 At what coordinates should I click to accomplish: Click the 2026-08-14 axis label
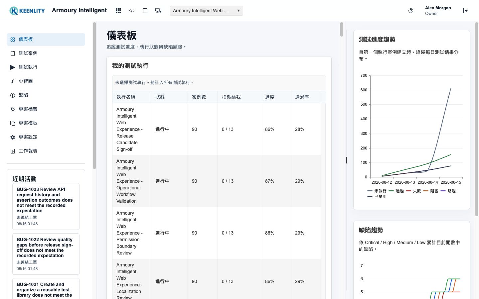pos(428,182)
